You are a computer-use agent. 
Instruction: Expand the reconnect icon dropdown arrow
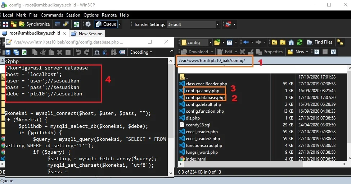pos(234,24)
